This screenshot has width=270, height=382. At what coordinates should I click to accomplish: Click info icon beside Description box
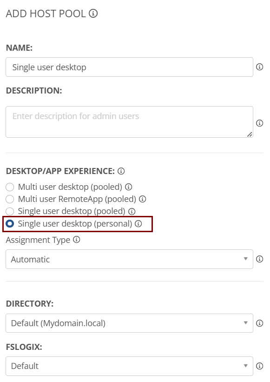click(x=259, y=123)
